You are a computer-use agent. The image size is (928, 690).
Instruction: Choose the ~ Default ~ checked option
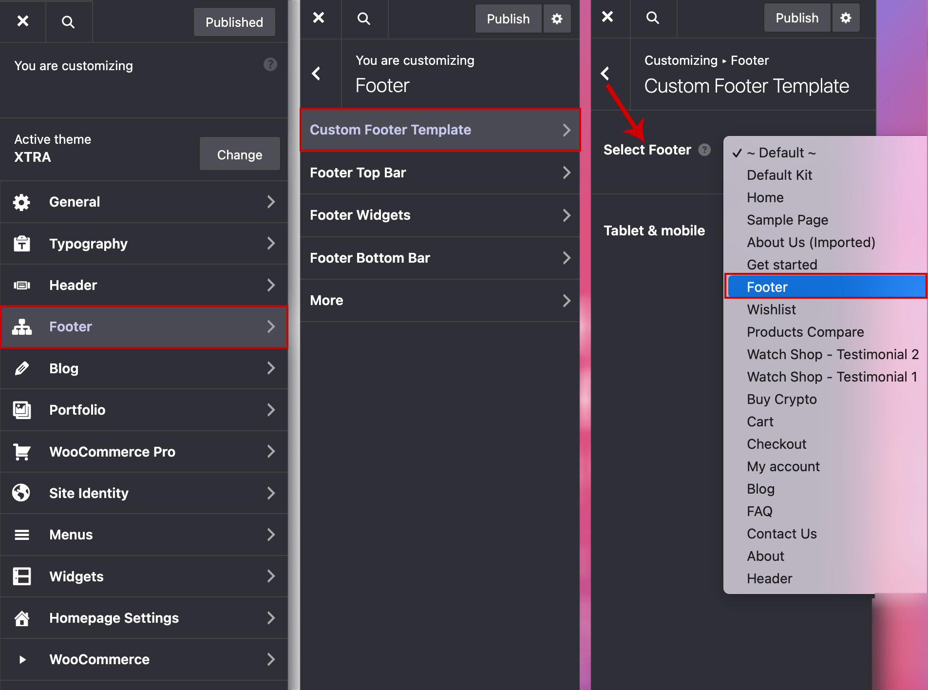point(781,153)
